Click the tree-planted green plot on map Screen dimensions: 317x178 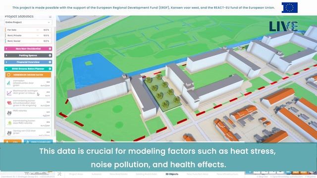[162, 93]
